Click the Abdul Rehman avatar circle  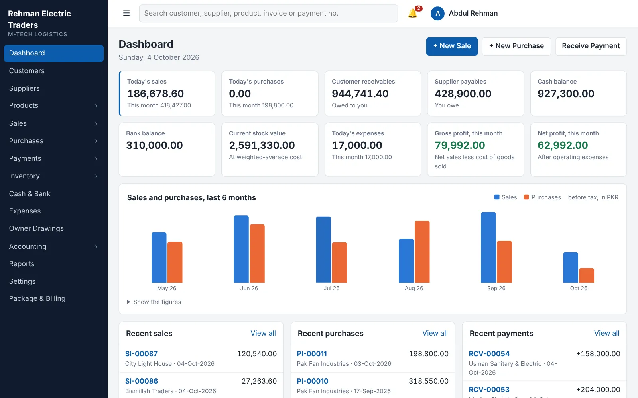coord(437,13)
